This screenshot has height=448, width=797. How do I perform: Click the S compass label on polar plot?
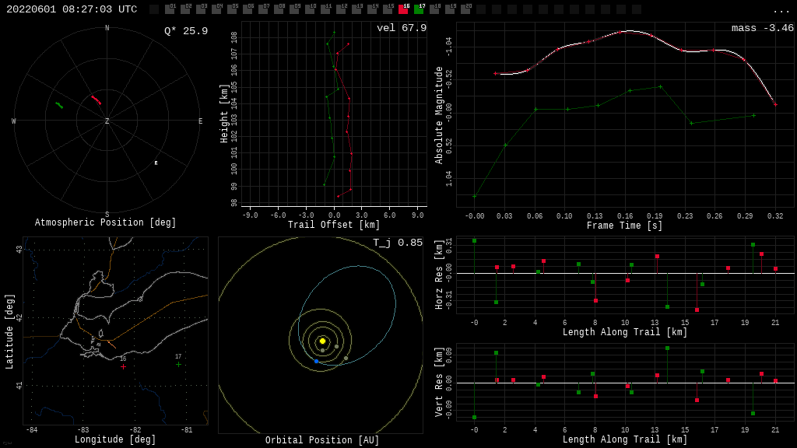(x=107, y=215)
